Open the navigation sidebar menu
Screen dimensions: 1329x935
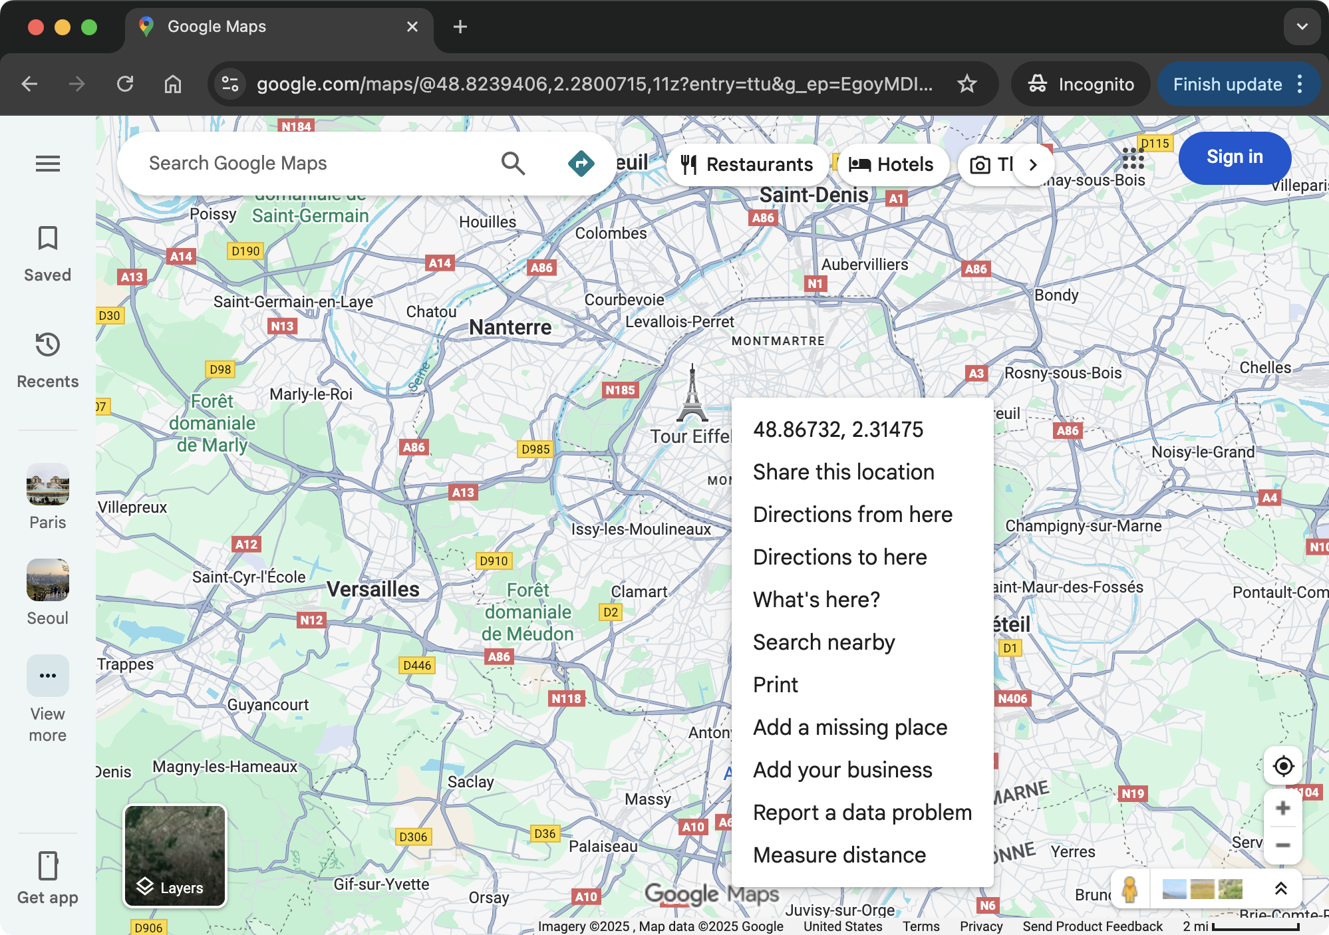tap(47, 164)
